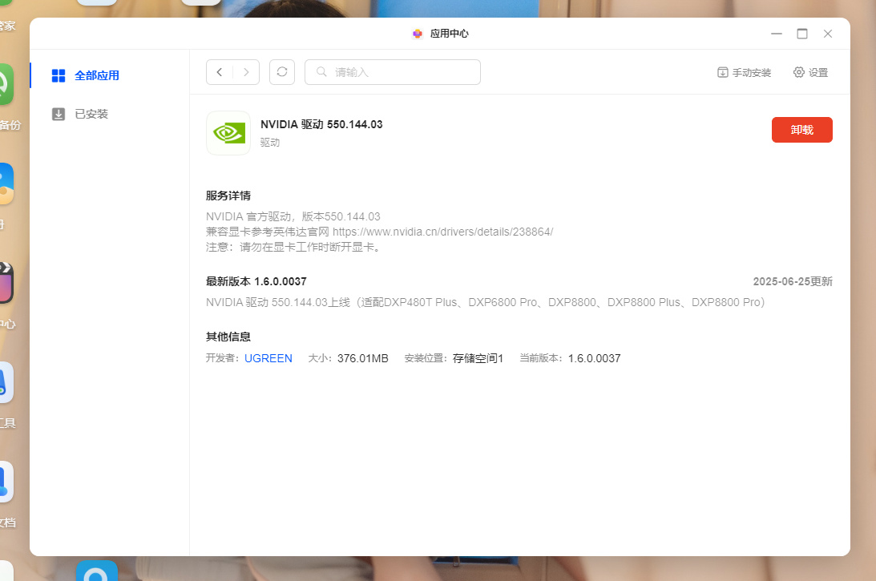
Task: Click the 服务详情 heading
Action: pyautogui.click(x=228, y=196)
